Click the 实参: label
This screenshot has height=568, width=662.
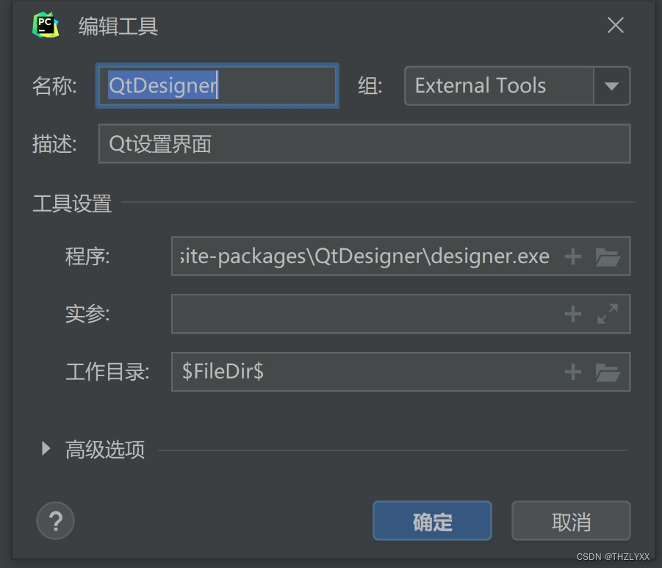pyautogui.click(x=87, y=314)
